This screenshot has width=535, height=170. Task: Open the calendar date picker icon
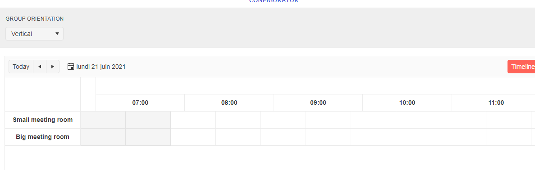coord(71,67)
